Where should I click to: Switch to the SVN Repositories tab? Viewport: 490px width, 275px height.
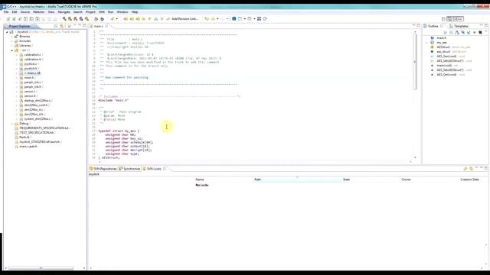(103, 169)
